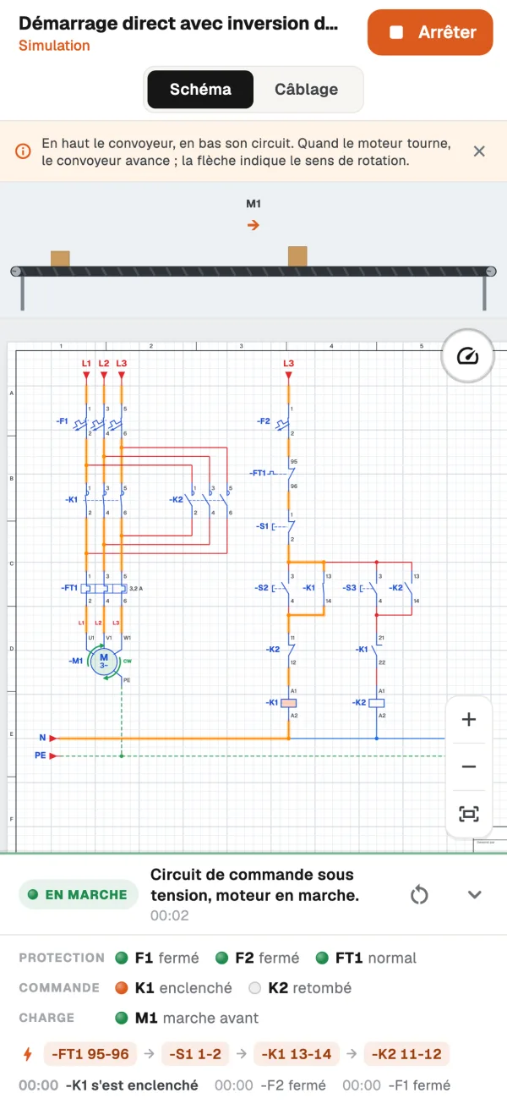Click the -K1 coil symbol
Image resolution: width=507 pixels, height=1104 pixels.
coord(289,703)
